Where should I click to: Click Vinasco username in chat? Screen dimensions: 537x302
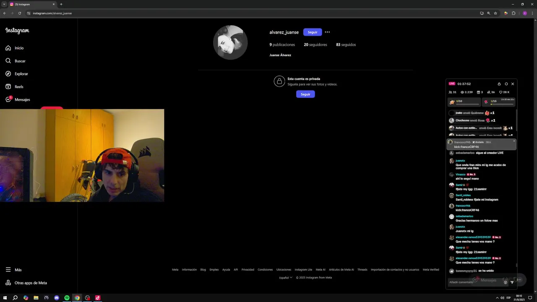[x=460, y=174]
